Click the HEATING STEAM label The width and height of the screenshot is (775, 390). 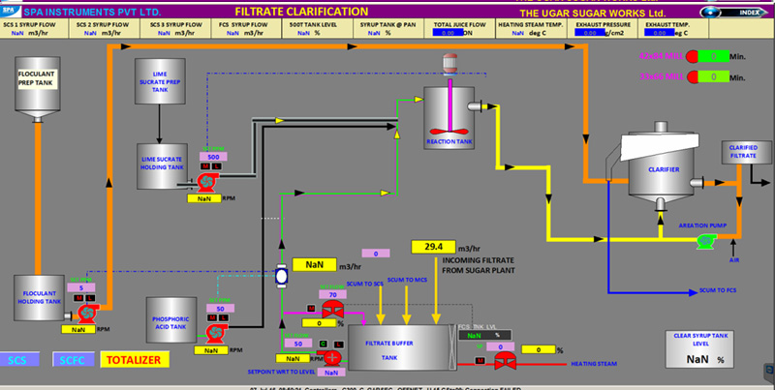click(x=594, y=364)
